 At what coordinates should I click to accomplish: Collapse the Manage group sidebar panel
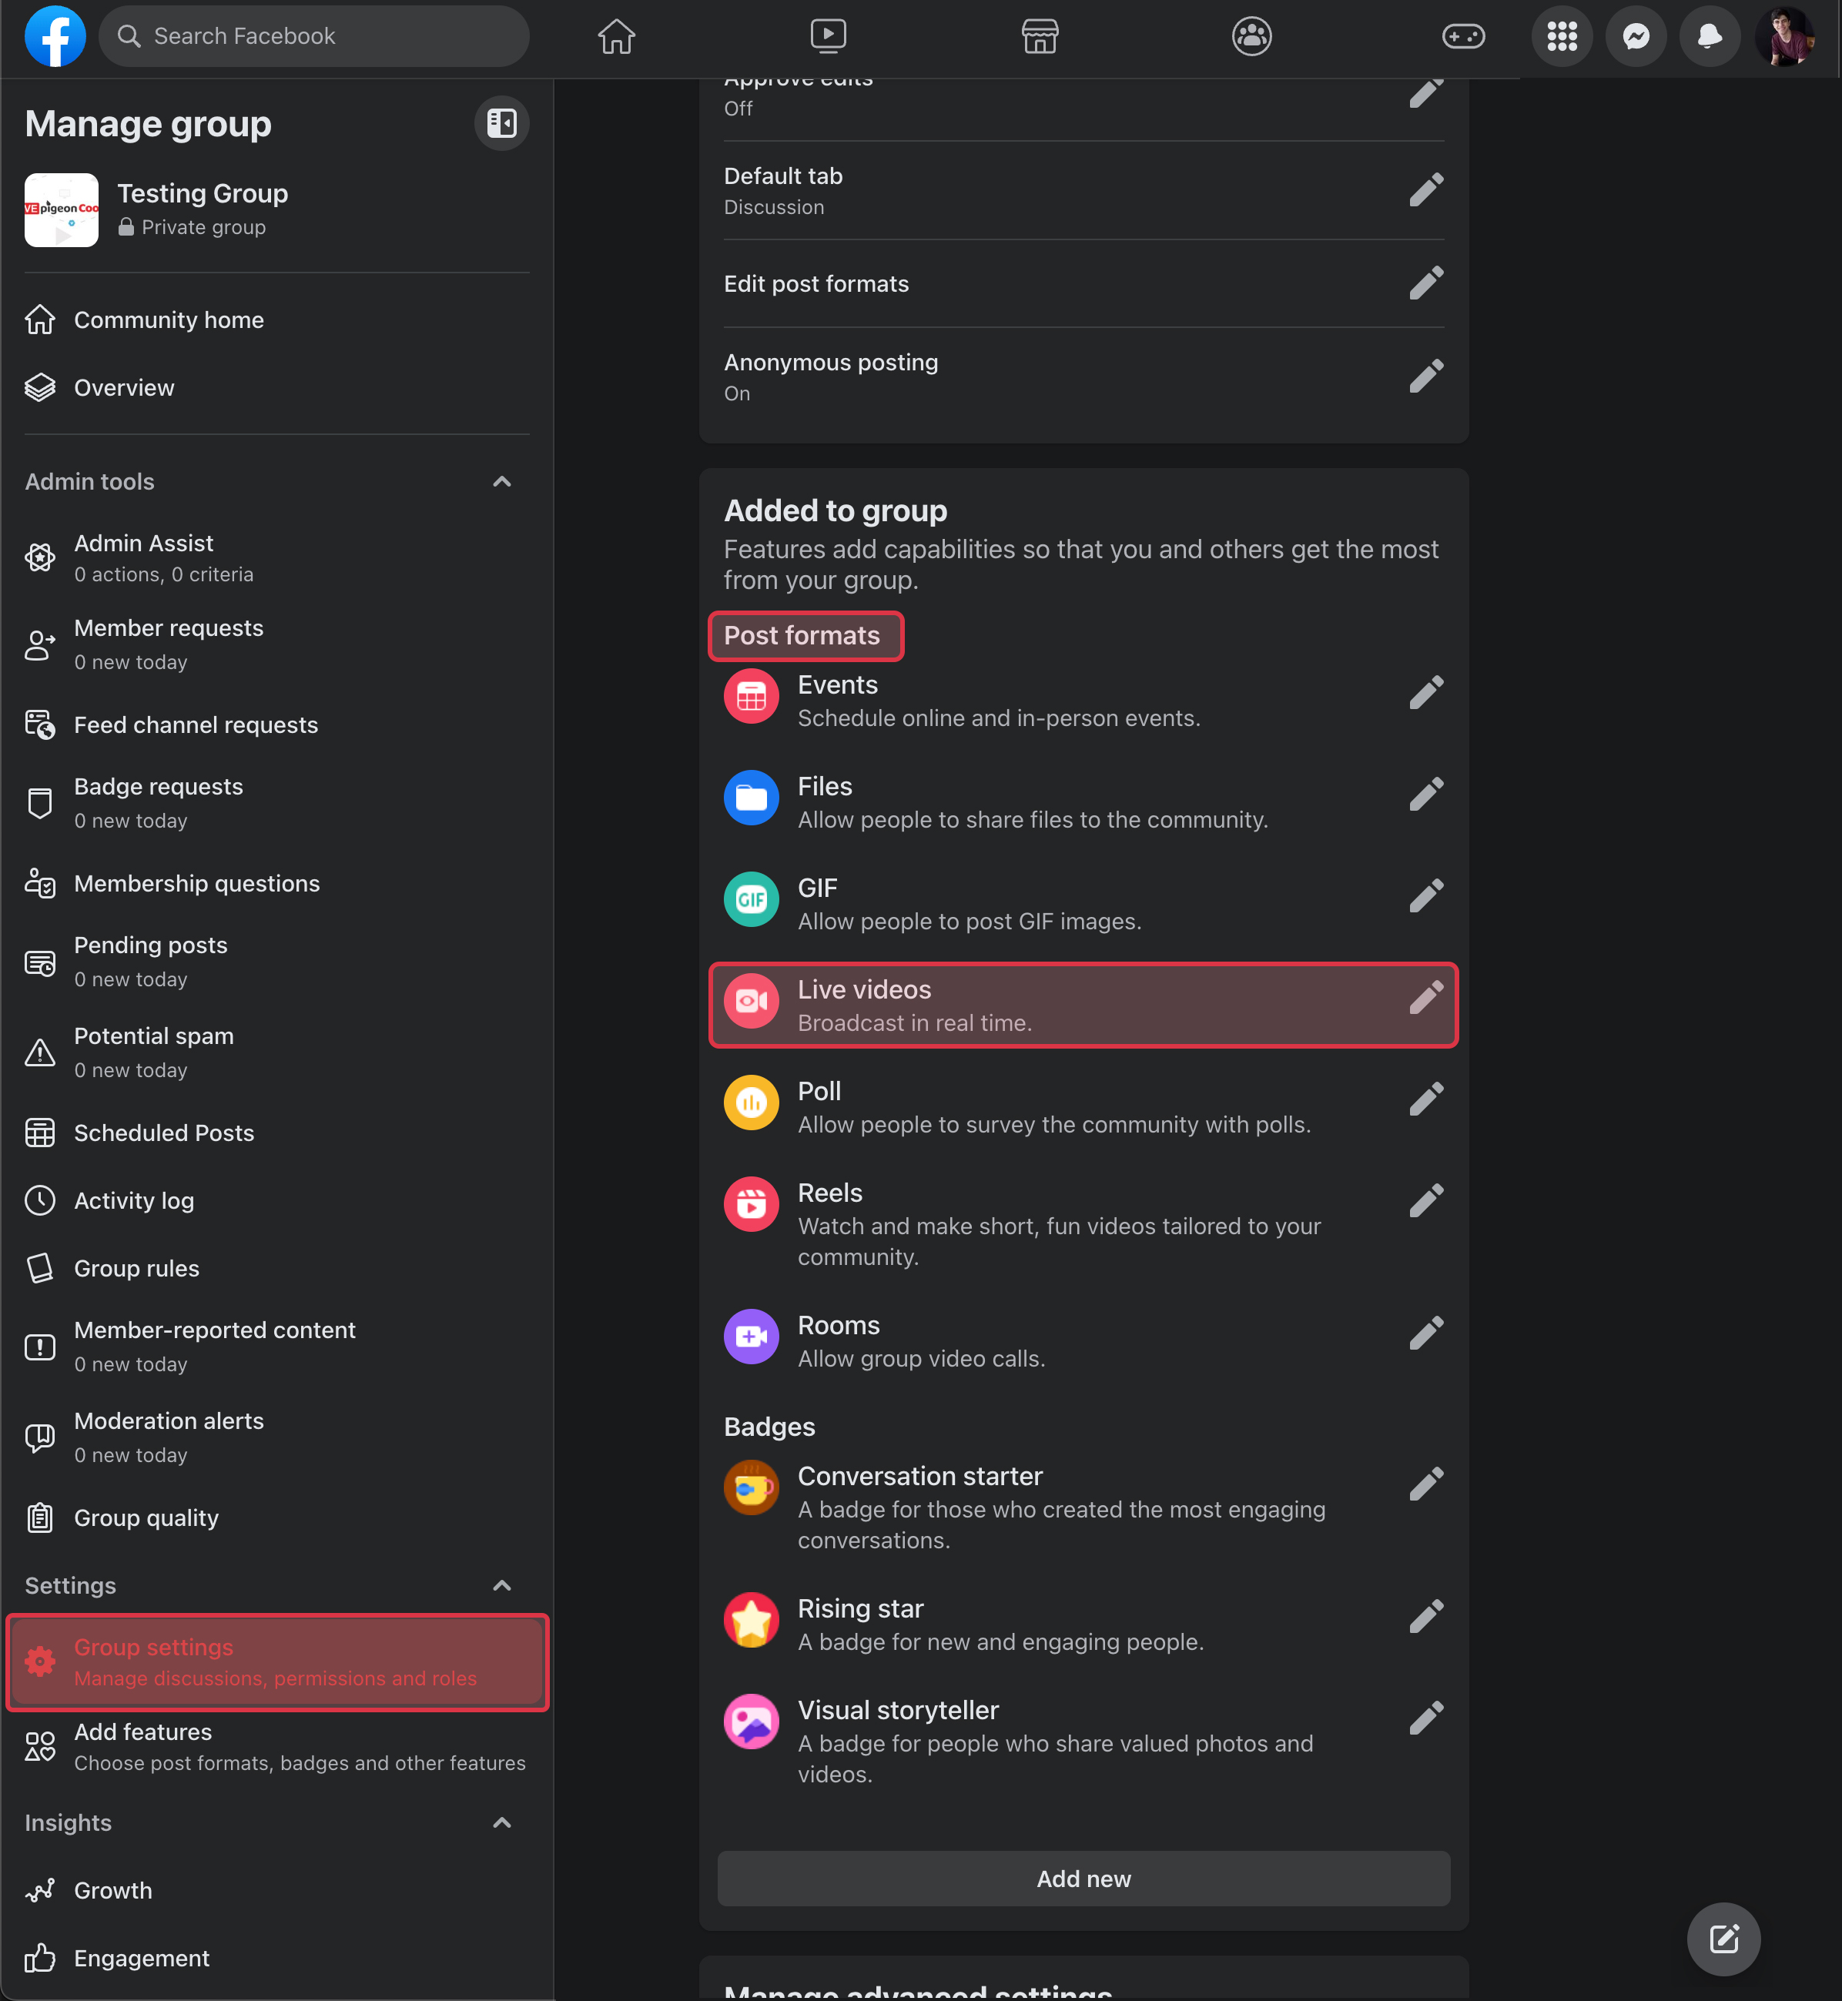(501, 123)
